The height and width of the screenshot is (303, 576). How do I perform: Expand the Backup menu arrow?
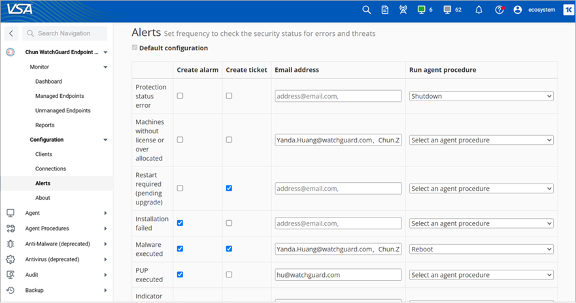coord(105,290)
